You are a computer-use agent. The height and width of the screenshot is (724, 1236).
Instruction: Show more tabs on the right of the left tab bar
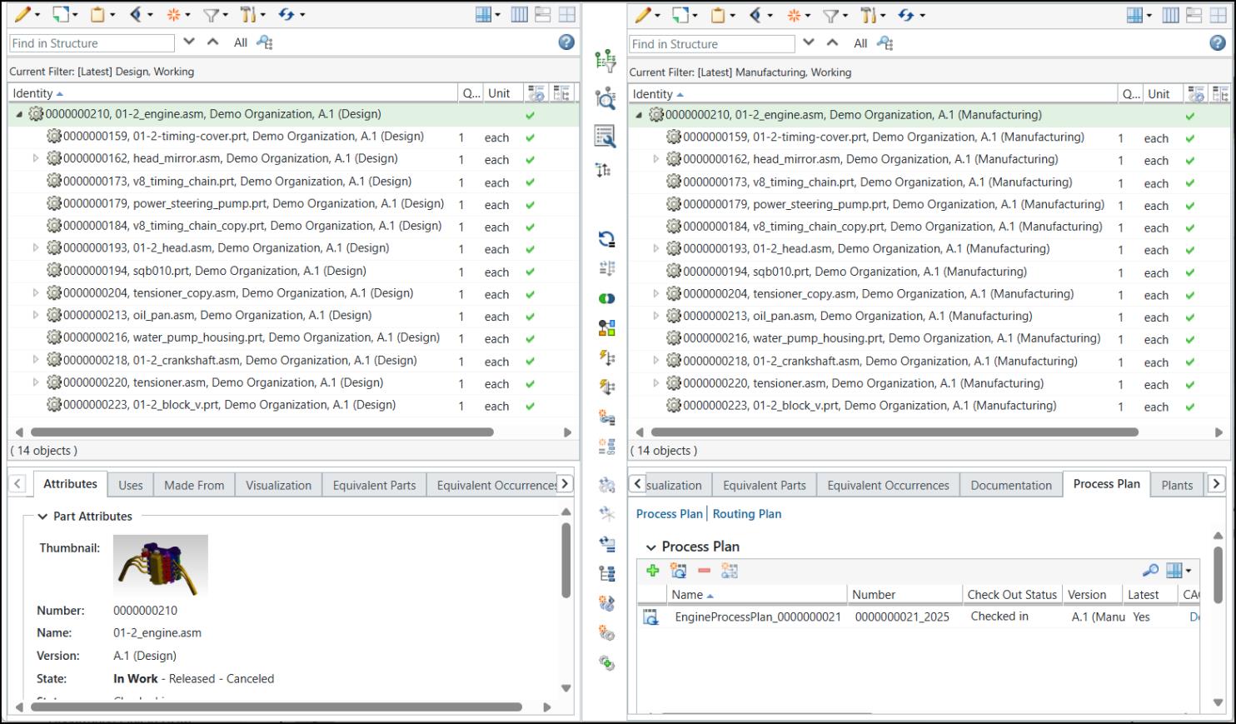[565, 483]
